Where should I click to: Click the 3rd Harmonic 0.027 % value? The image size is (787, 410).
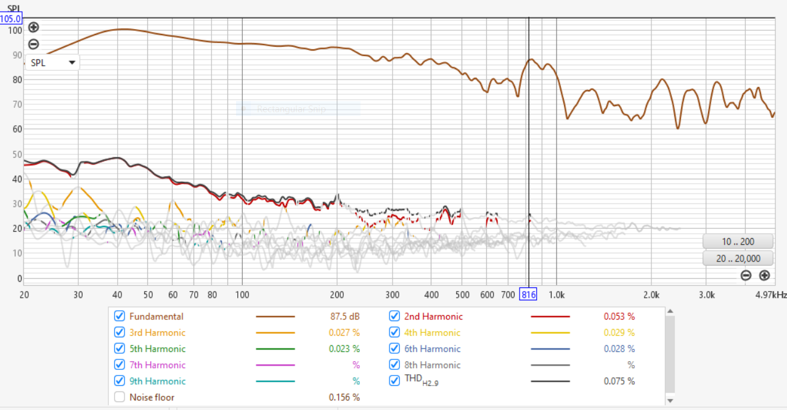(344, 332)
